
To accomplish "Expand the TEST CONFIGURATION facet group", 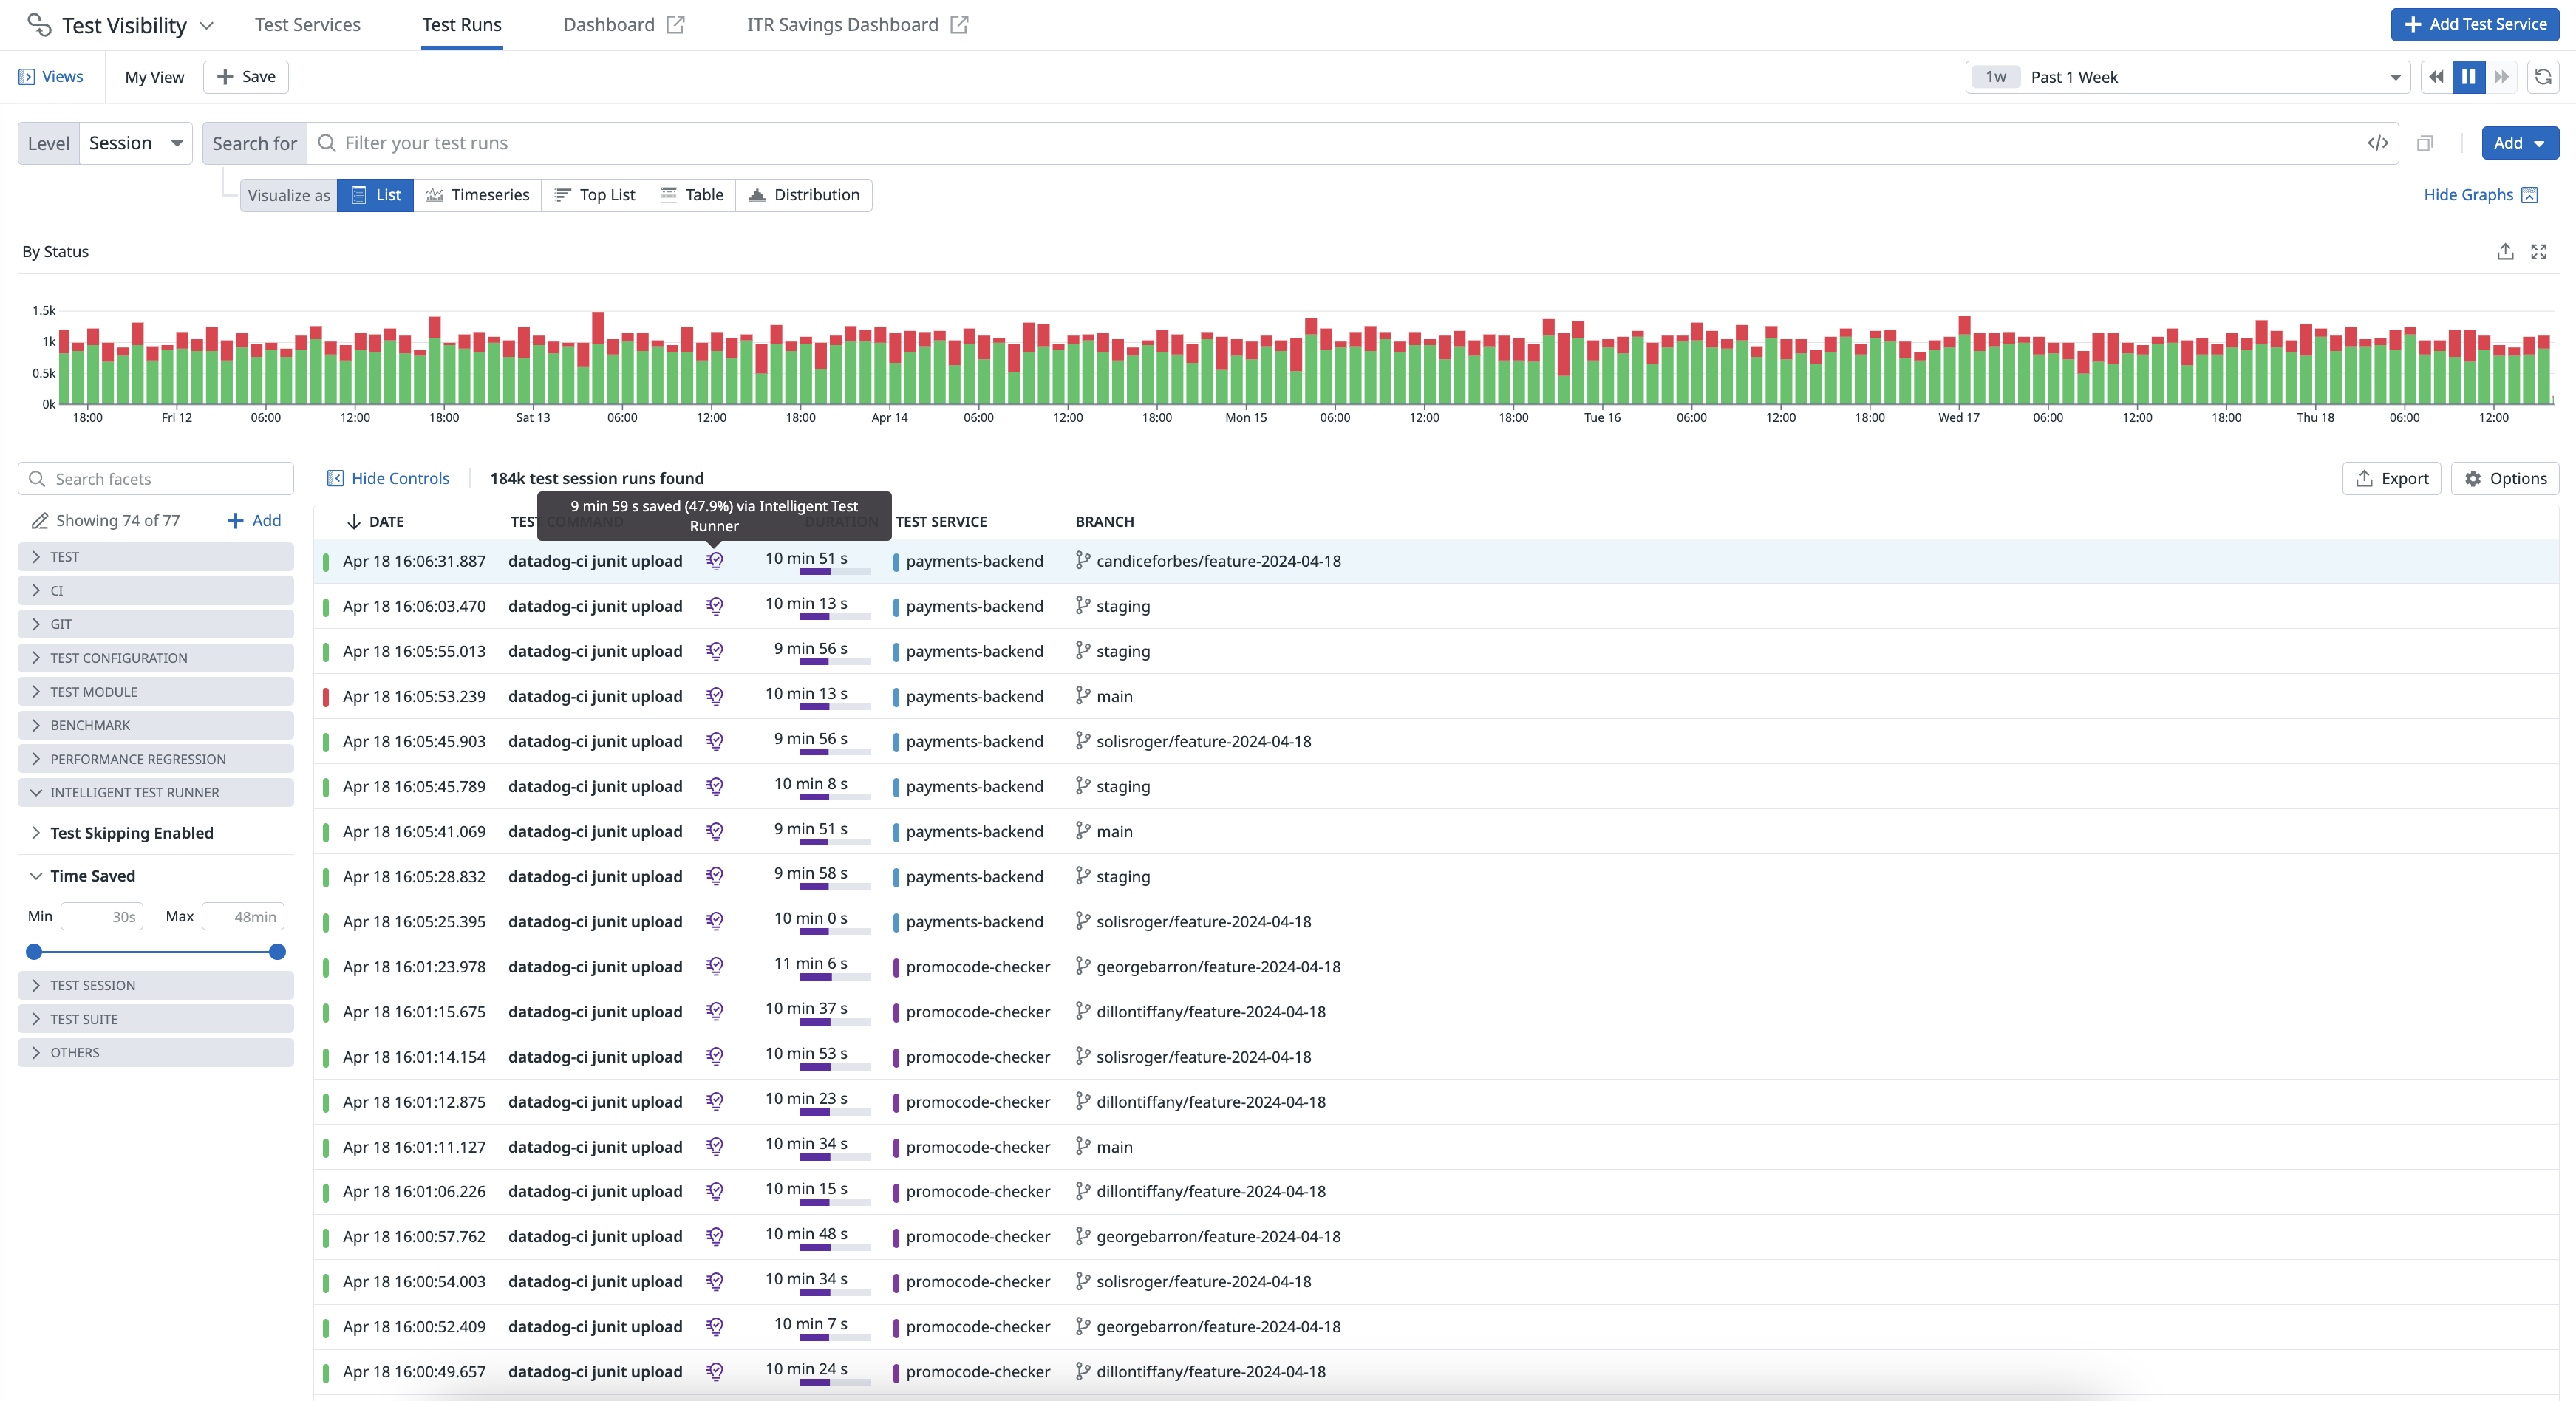I will (x=156, y=658).
